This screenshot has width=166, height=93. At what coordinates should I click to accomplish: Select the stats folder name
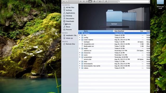[85, 61]
